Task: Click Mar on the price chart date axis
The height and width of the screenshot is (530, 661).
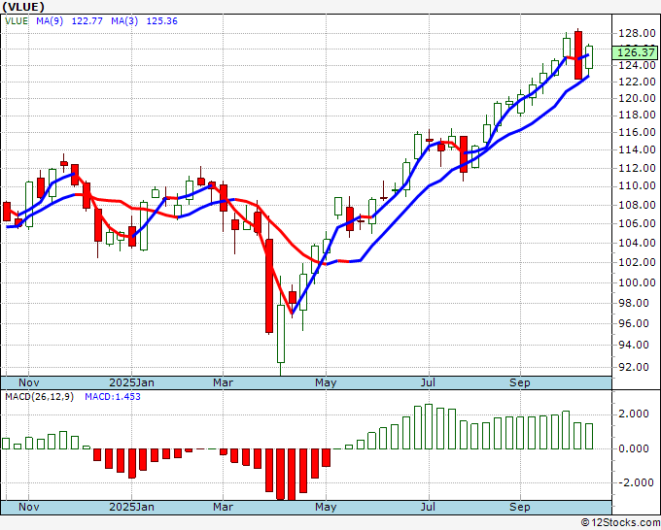Action: point(223,382)
